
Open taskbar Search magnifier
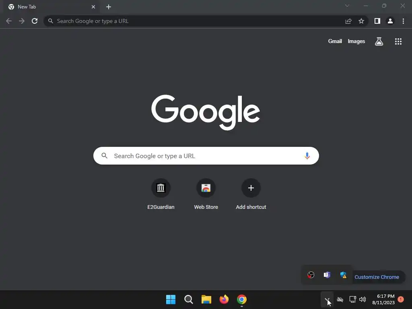(188, 299)
